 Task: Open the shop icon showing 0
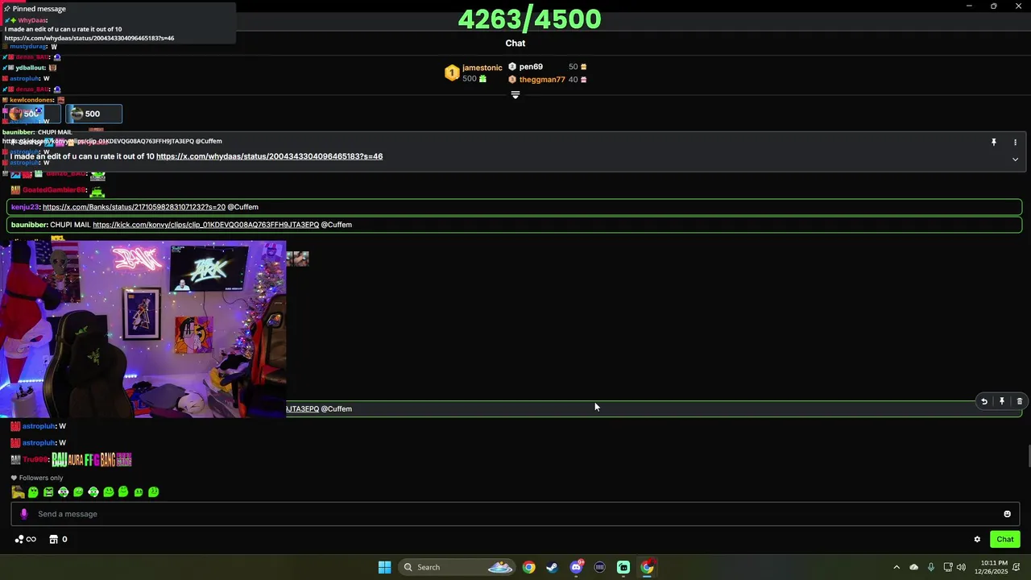tap(58, 540)
